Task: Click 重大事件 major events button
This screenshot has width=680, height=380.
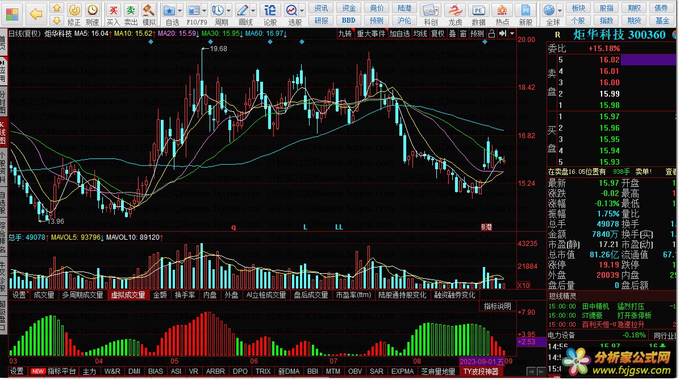Action: [371, 34]
